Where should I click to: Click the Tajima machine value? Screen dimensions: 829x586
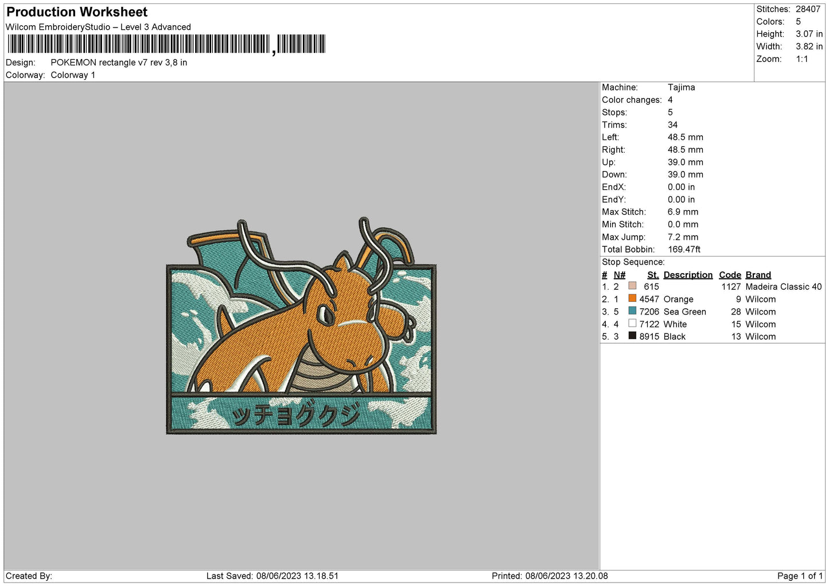click(x=681, y=87)
